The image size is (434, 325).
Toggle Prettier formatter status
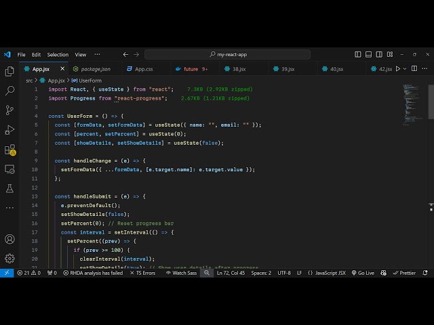(404, 273)
